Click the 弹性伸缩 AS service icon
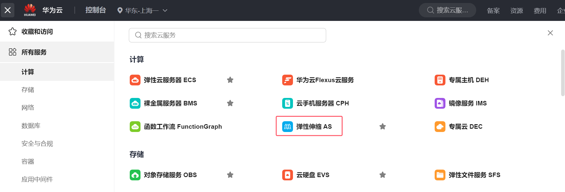This screenshot has width=565, height=192. click(288, 127)
